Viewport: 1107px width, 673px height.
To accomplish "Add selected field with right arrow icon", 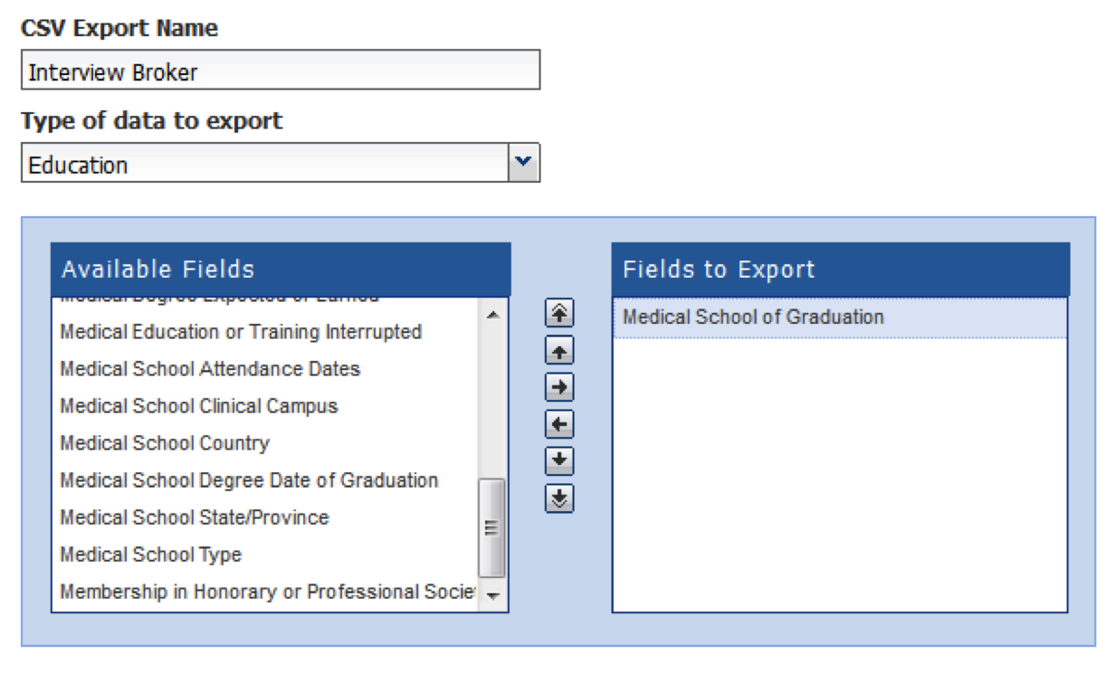I will (559, 387).
